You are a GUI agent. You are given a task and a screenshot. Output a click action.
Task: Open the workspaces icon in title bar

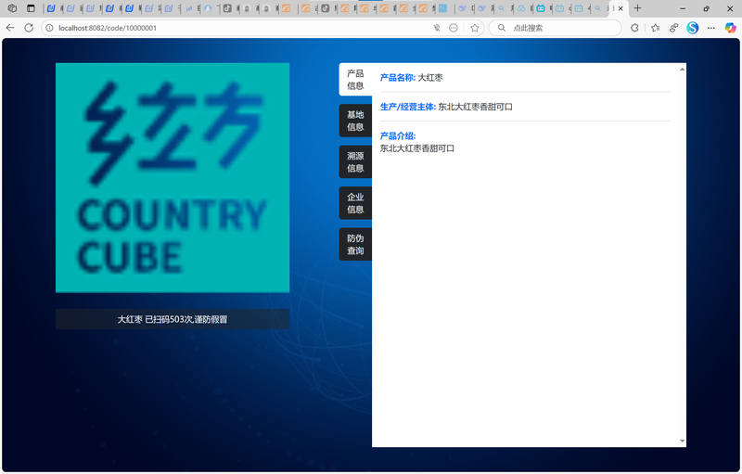13,8
